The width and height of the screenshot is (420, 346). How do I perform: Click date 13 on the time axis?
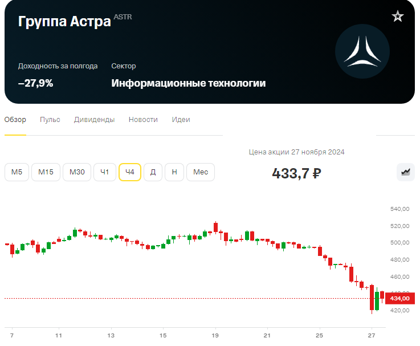coord(111,335)
